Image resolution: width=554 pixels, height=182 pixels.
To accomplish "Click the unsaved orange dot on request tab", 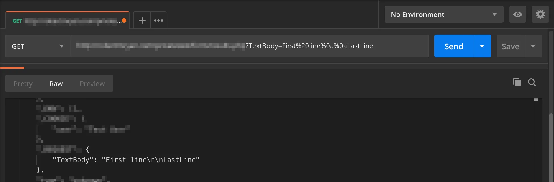I will [124, 20].
